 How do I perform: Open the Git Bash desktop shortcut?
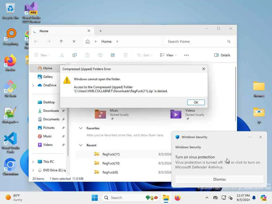pyautogui.click(x=10, y=89)
